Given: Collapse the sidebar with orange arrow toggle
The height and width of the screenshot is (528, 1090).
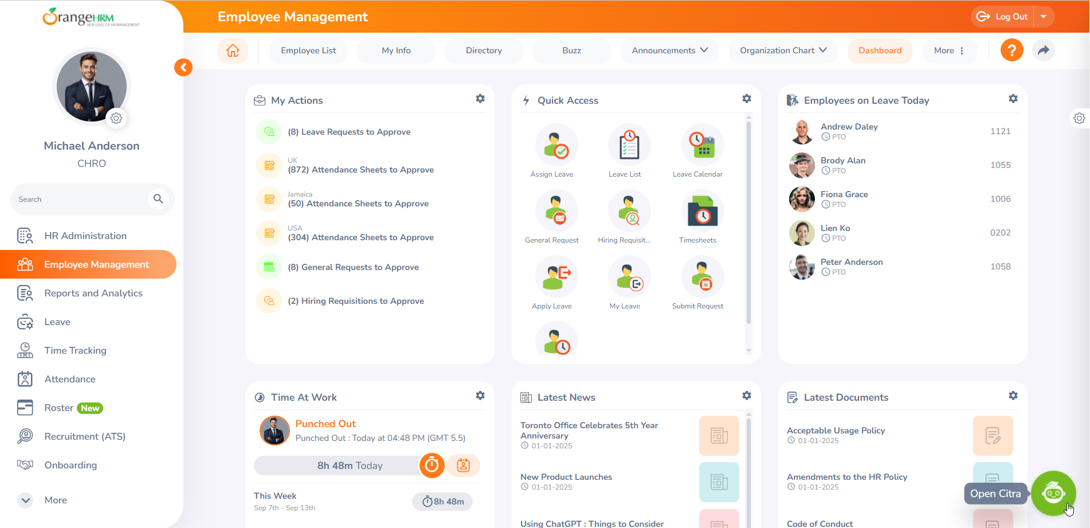Looking at the screenshot, I should (x=183, y=68).
